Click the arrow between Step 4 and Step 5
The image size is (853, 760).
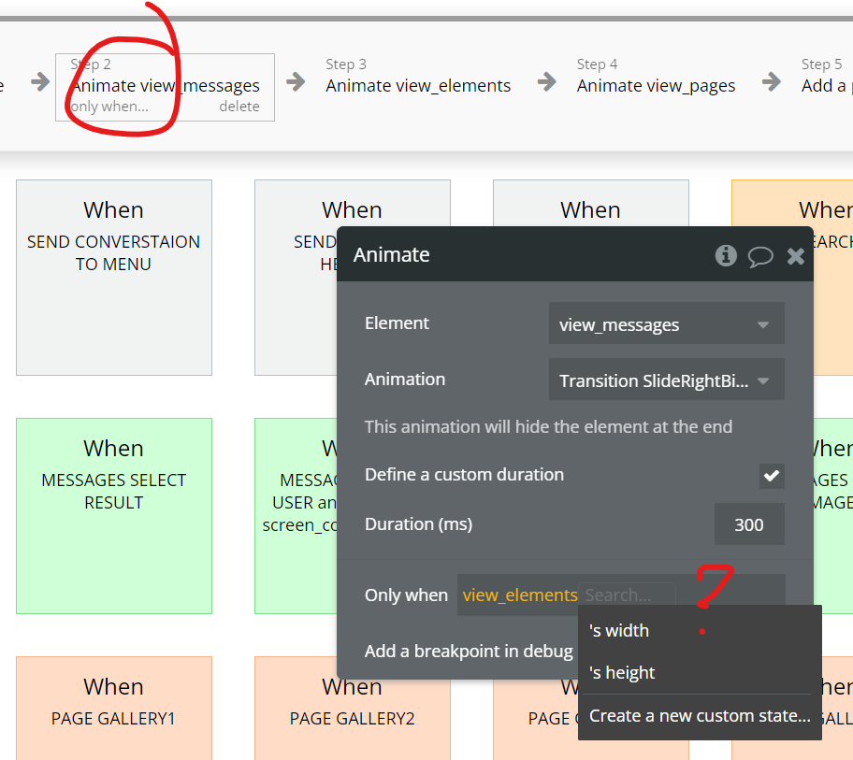(x=772, y=82)
